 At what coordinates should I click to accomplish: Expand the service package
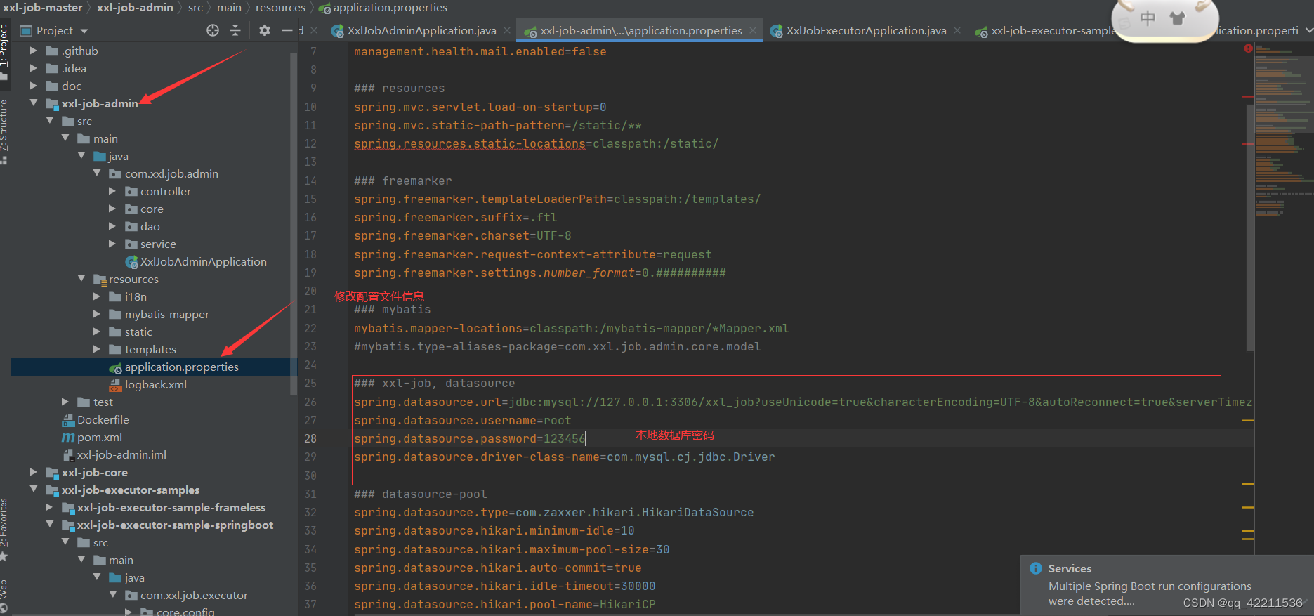(112, 244)
